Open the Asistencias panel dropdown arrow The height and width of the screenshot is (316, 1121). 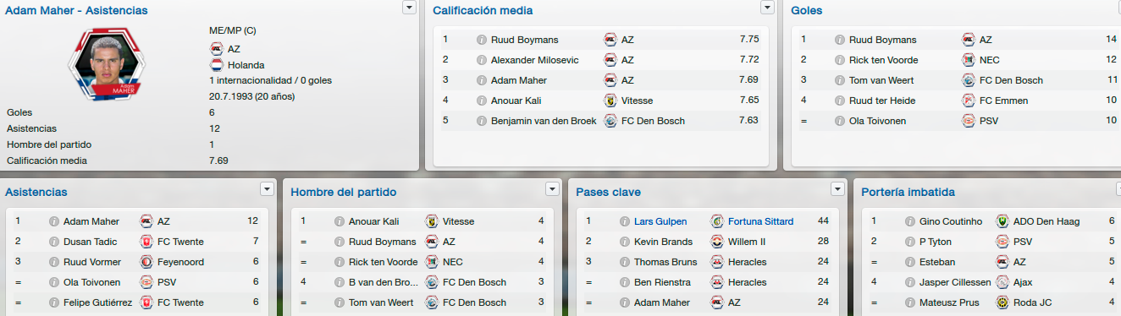click(268, 189)
